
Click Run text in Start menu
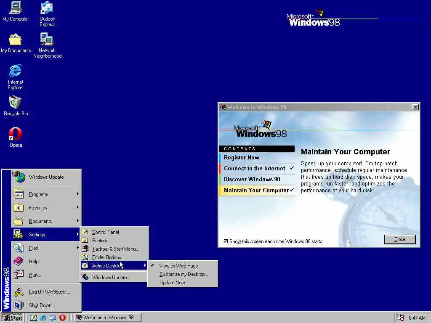35,275
